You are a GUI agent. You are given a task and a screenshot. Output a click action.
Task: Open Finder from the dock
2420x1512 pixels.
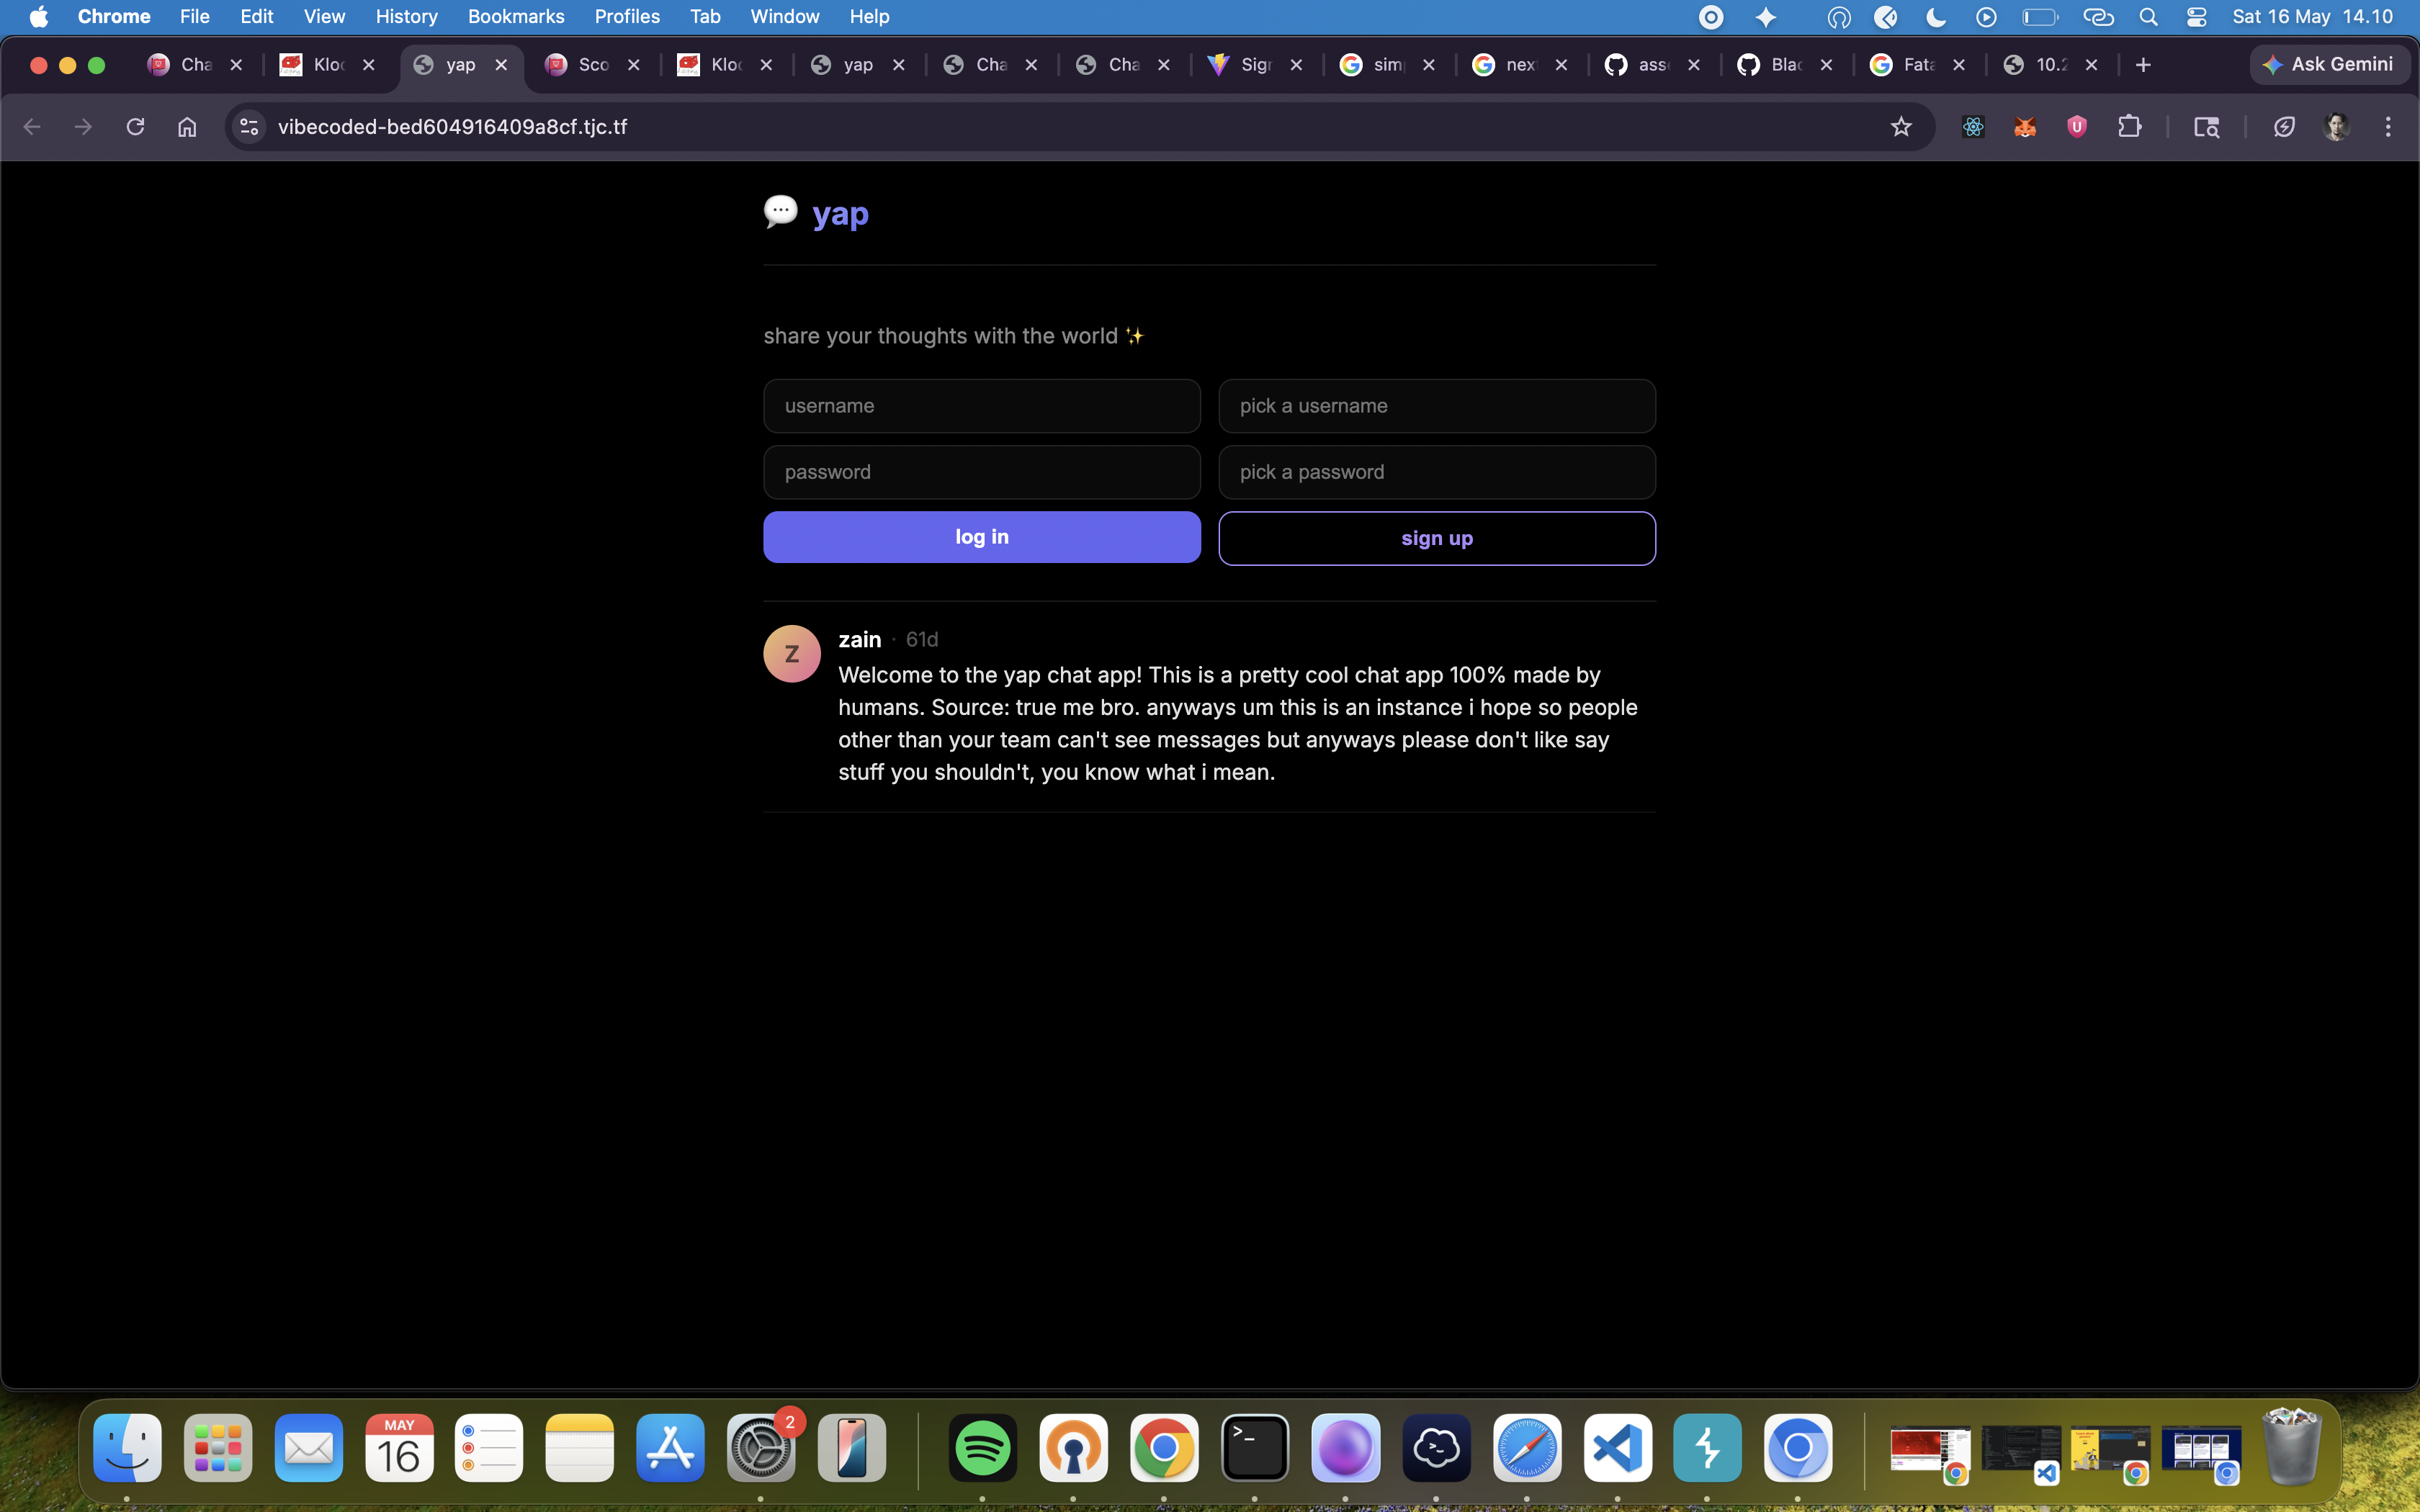coord(127,1448)
